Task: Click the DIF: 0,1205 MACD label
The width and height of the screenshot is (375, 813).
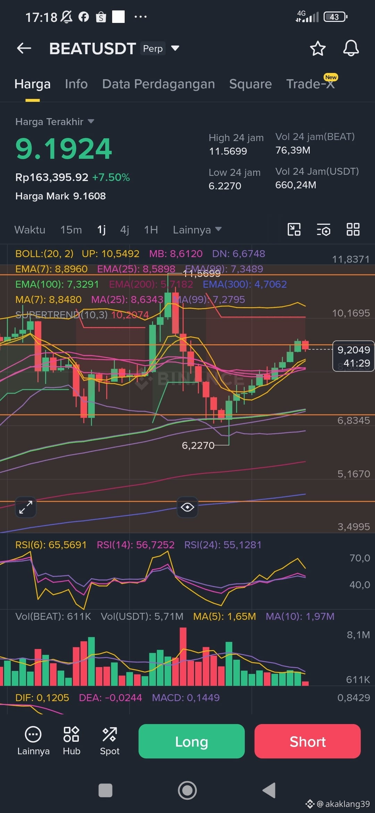Action: 42,698
